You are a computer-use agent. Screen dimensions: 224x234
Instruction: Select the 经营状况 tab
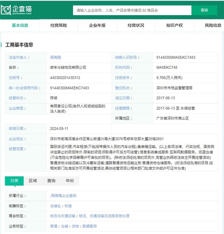[136, 25]
